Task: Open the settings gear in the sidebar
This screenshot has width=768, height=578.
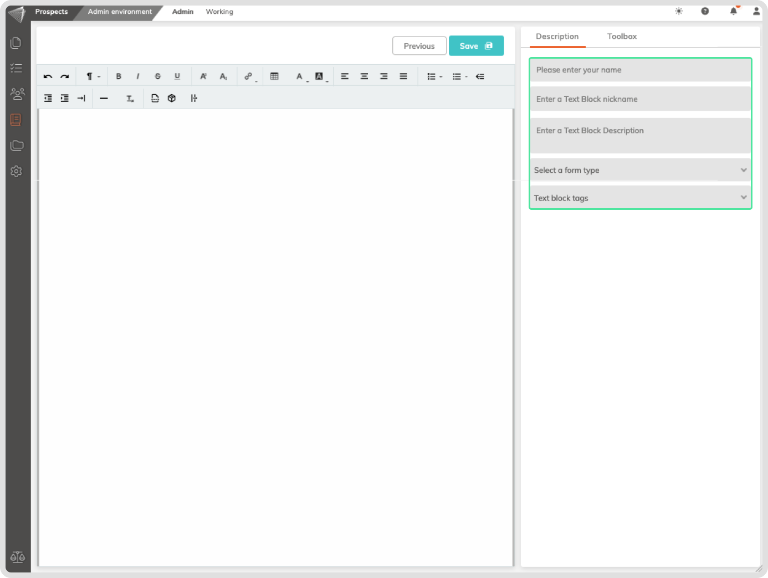Action: (17, 172)
